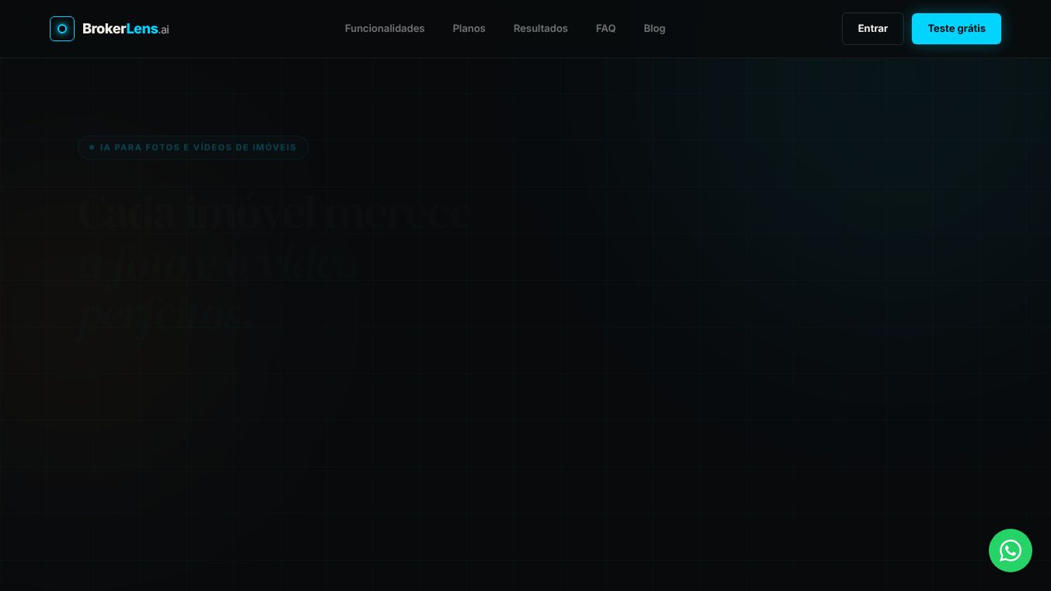Click the BrokerLens camera lens logo icon
1051x591 pixels.
(62, 29)
